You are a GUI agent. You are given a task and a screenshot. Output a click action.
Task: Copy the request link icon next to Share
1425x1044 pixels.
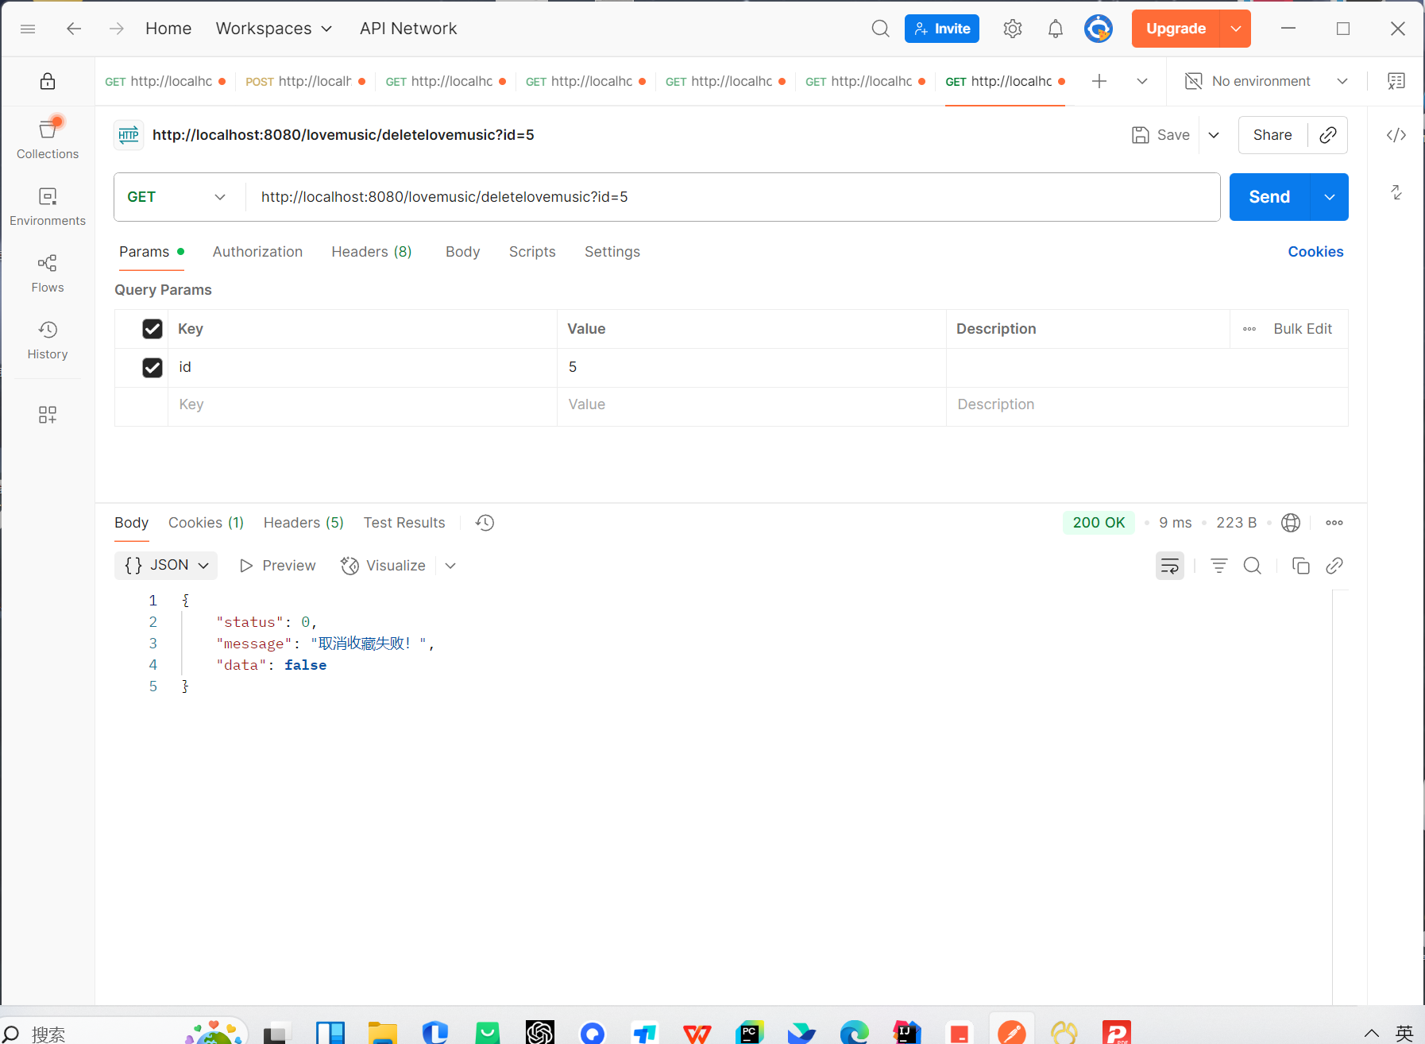pyautogui.click(x=1328, y=135)
